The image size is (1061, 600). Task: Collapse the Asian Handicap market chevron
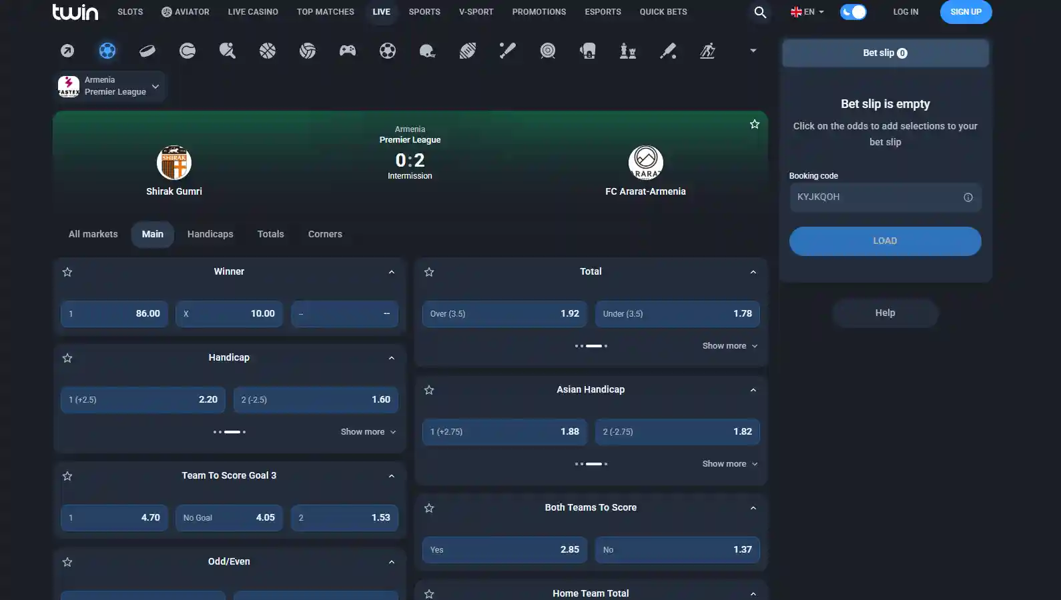pyautogui.click(x=753, y=390)
